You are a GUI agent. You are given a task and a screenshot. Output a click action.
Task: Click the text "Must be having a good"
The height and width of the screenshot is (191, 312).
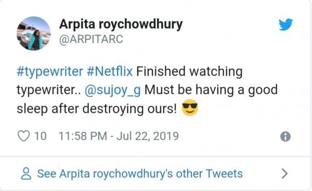point(211,90)
